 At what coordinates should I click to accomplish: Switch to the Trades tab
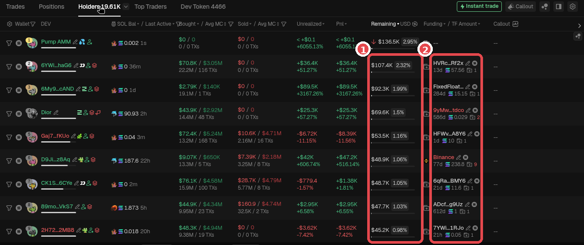[15, 7]
